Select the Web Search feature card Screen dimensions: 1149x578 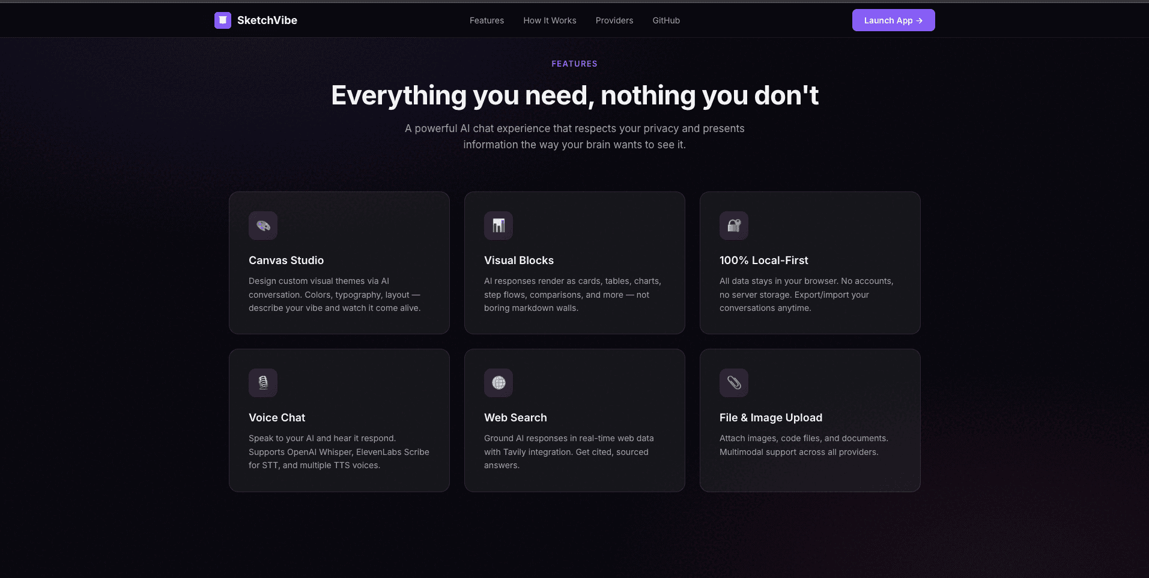574,420
